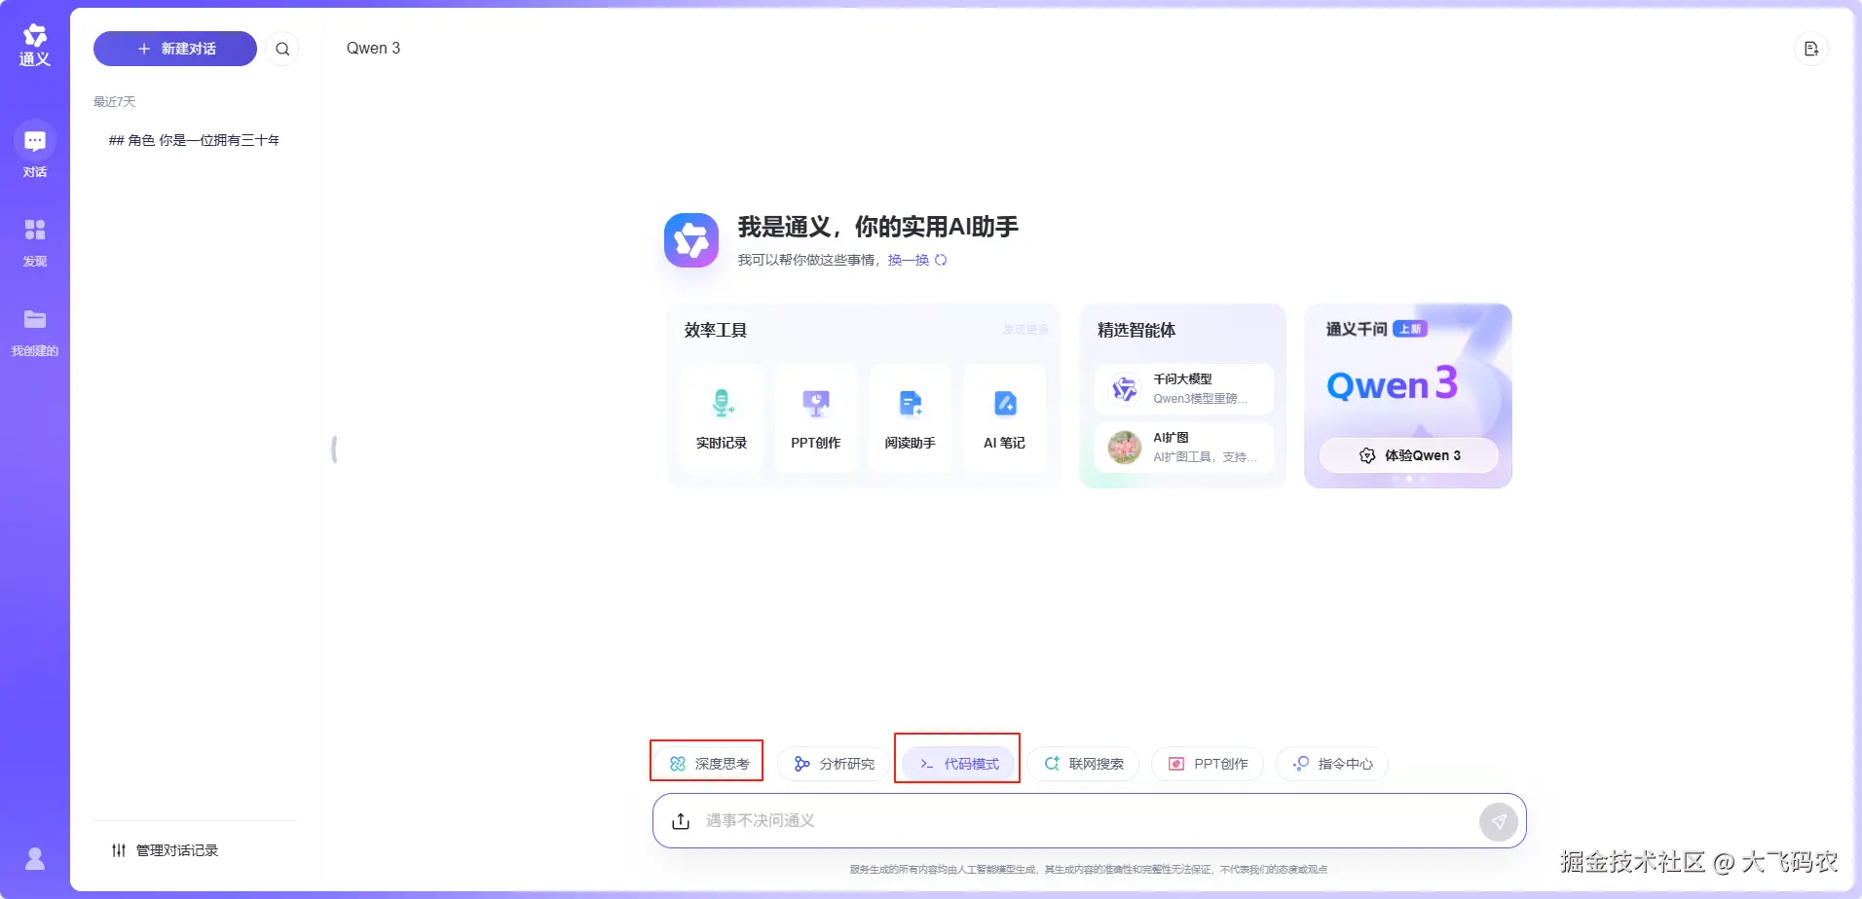Open 指令中心
This screenshot has height=899, width=1862.
click(1332, 764)
